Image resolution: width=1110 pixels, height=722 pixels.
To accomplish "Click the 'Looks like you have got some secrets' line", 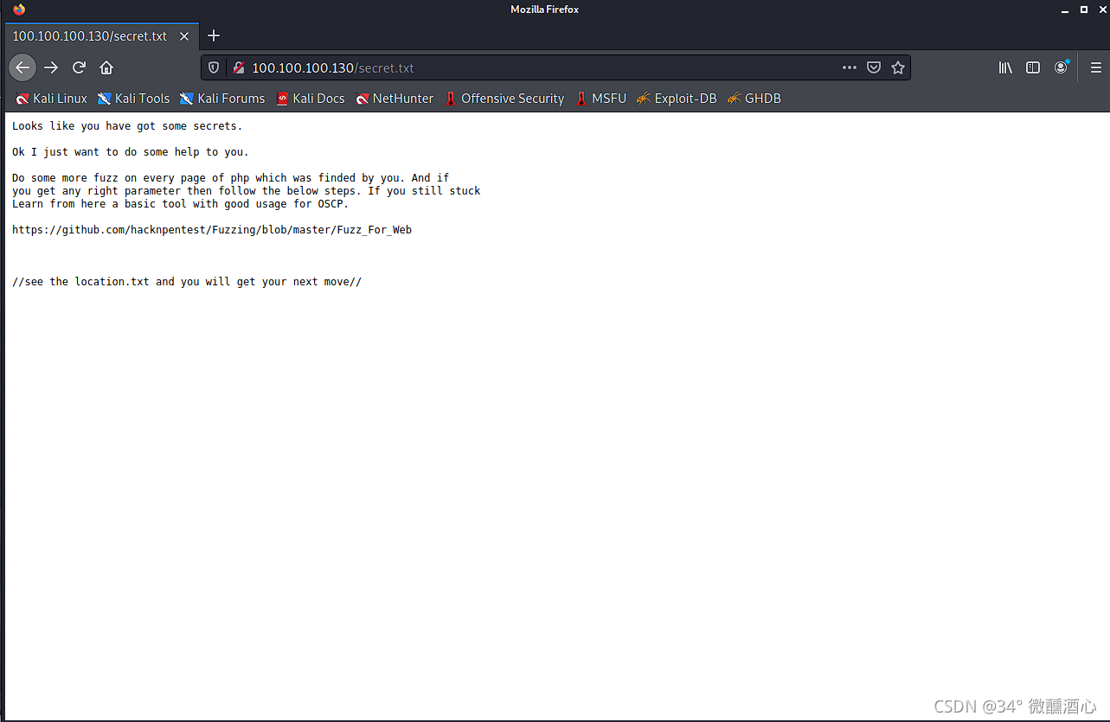I will [127, 126].
